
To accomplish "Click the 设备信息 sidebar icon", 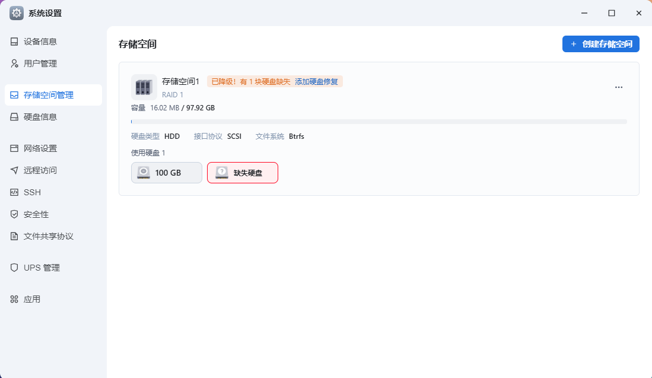I will [14, 42].
